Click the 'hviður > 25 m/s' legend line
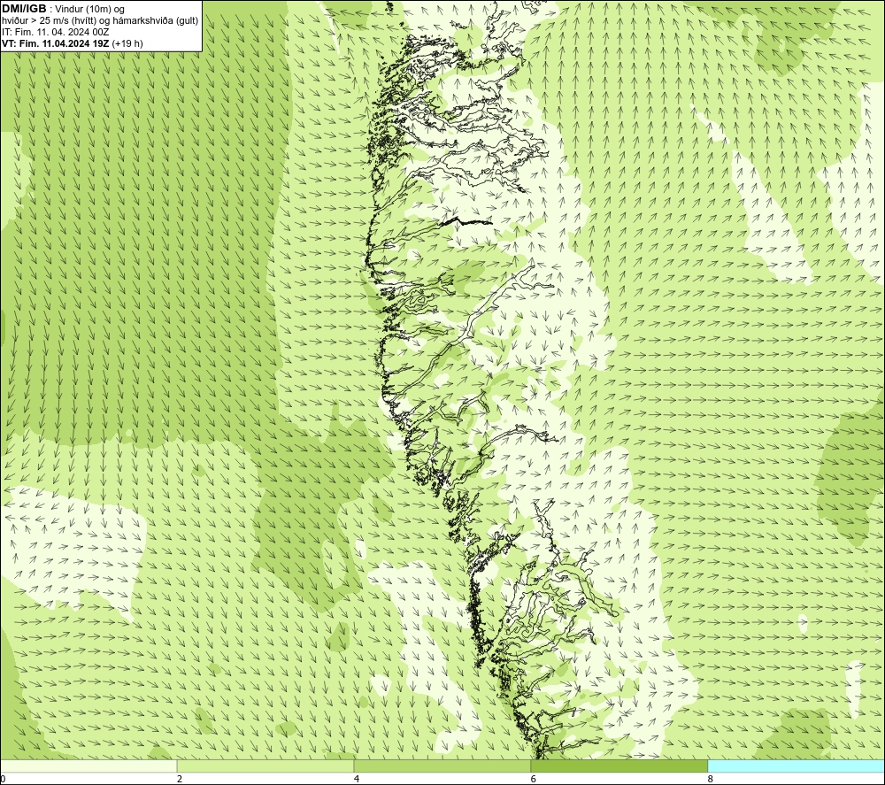Screen dimensions: 885x785 click(x=100, y=21)
